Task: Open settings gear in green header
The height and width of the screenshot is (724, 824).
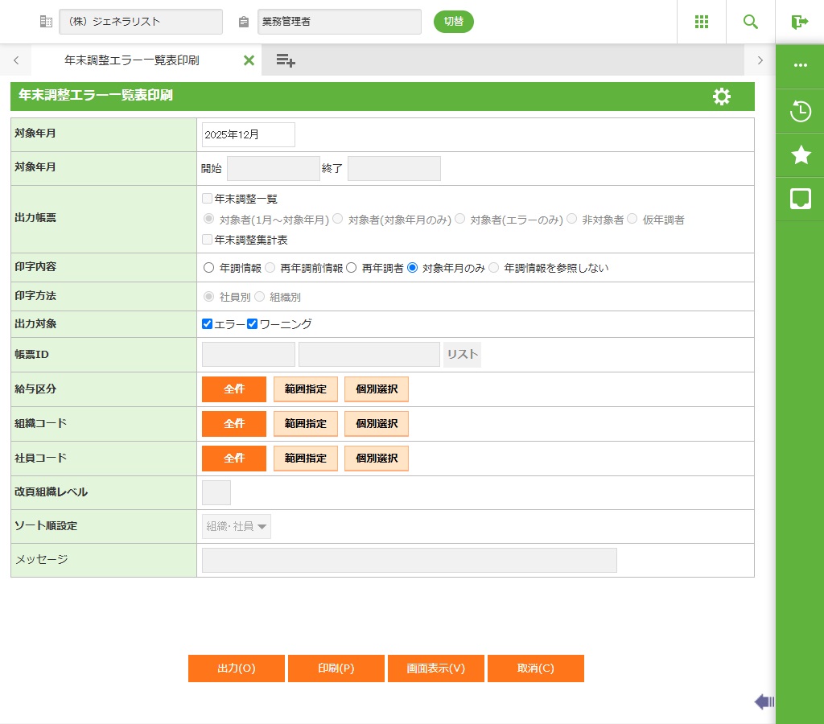Action: [x=722, y=97]
